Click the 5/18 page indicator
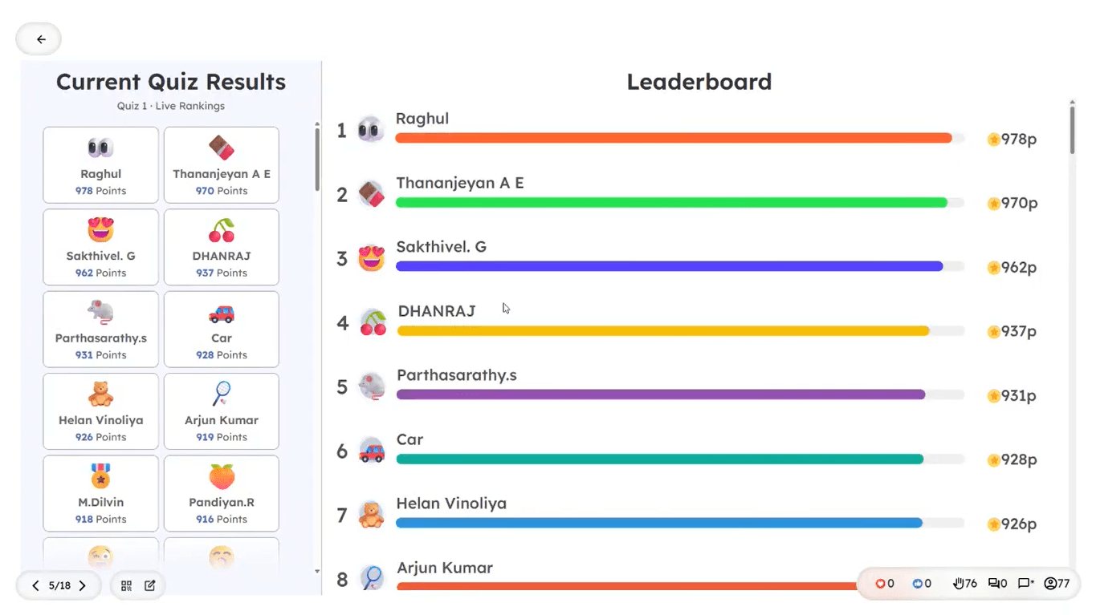This screenshot has height=615, width=1096. 58,585
